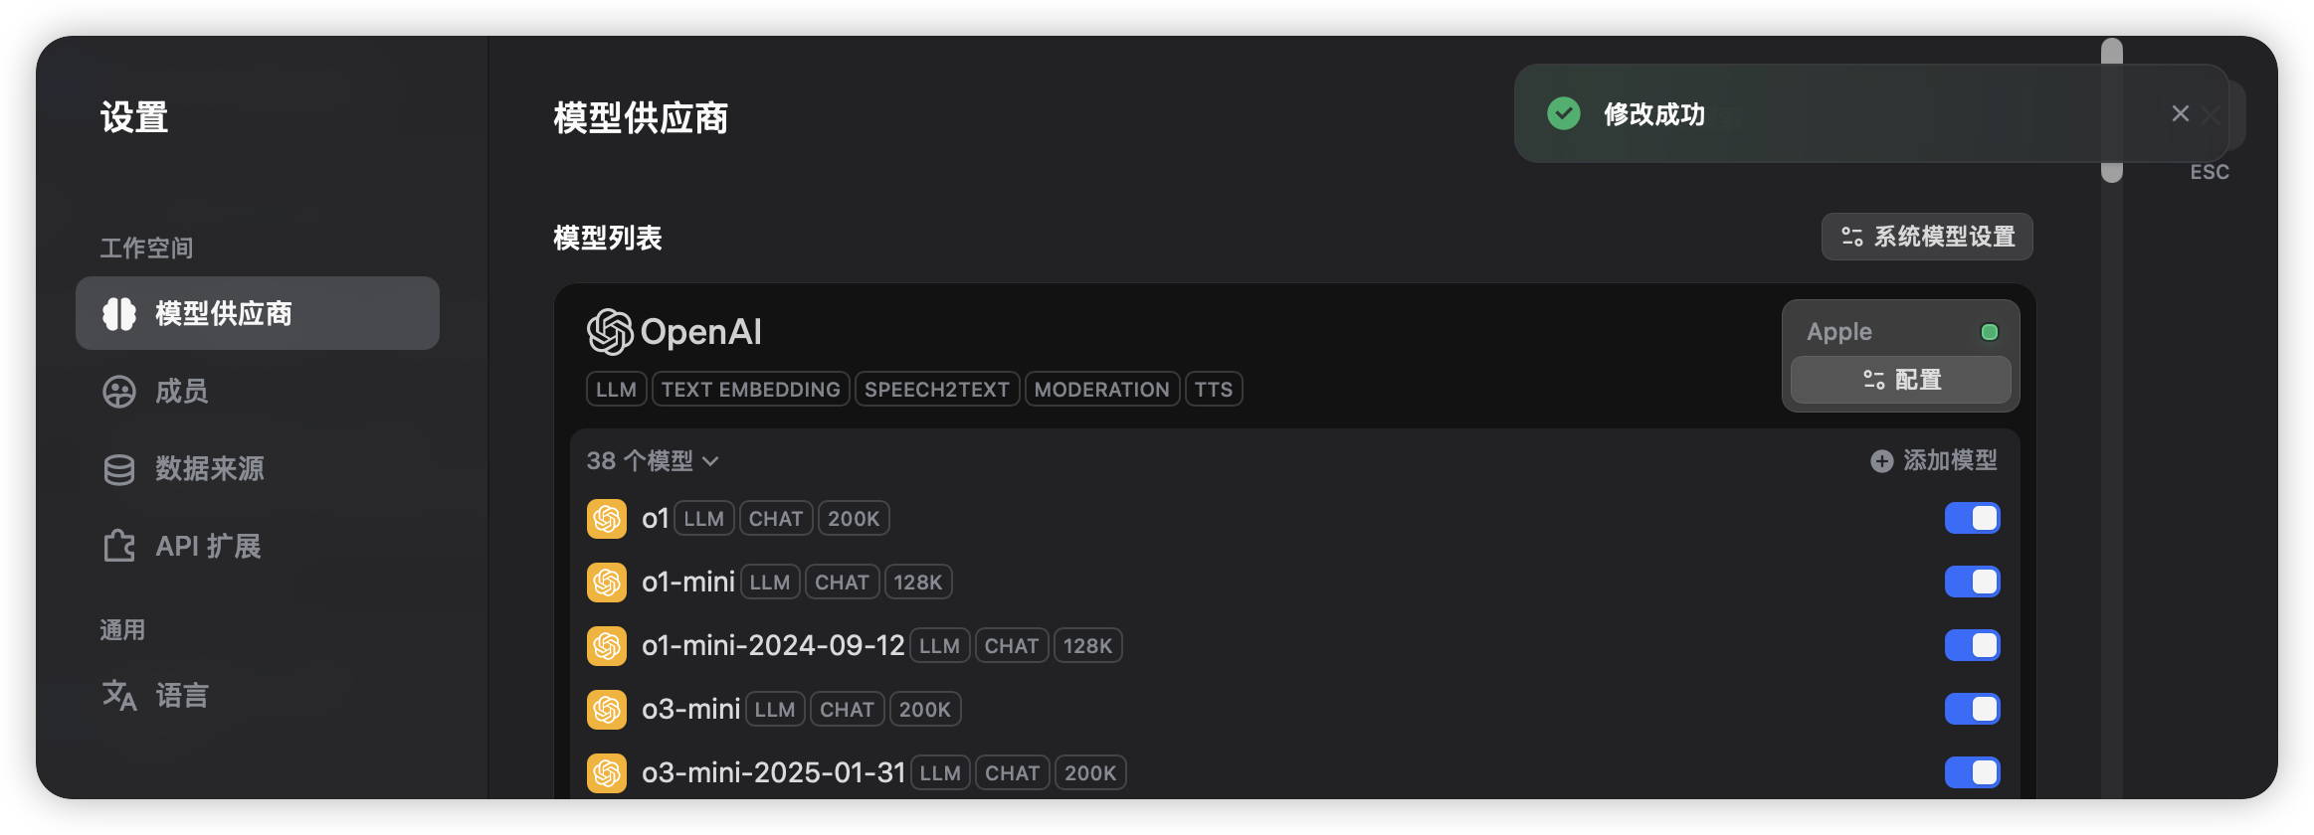Open the 数据来源 settings section
Viewport: 2314px width, 835px height.
click(209, 469)
